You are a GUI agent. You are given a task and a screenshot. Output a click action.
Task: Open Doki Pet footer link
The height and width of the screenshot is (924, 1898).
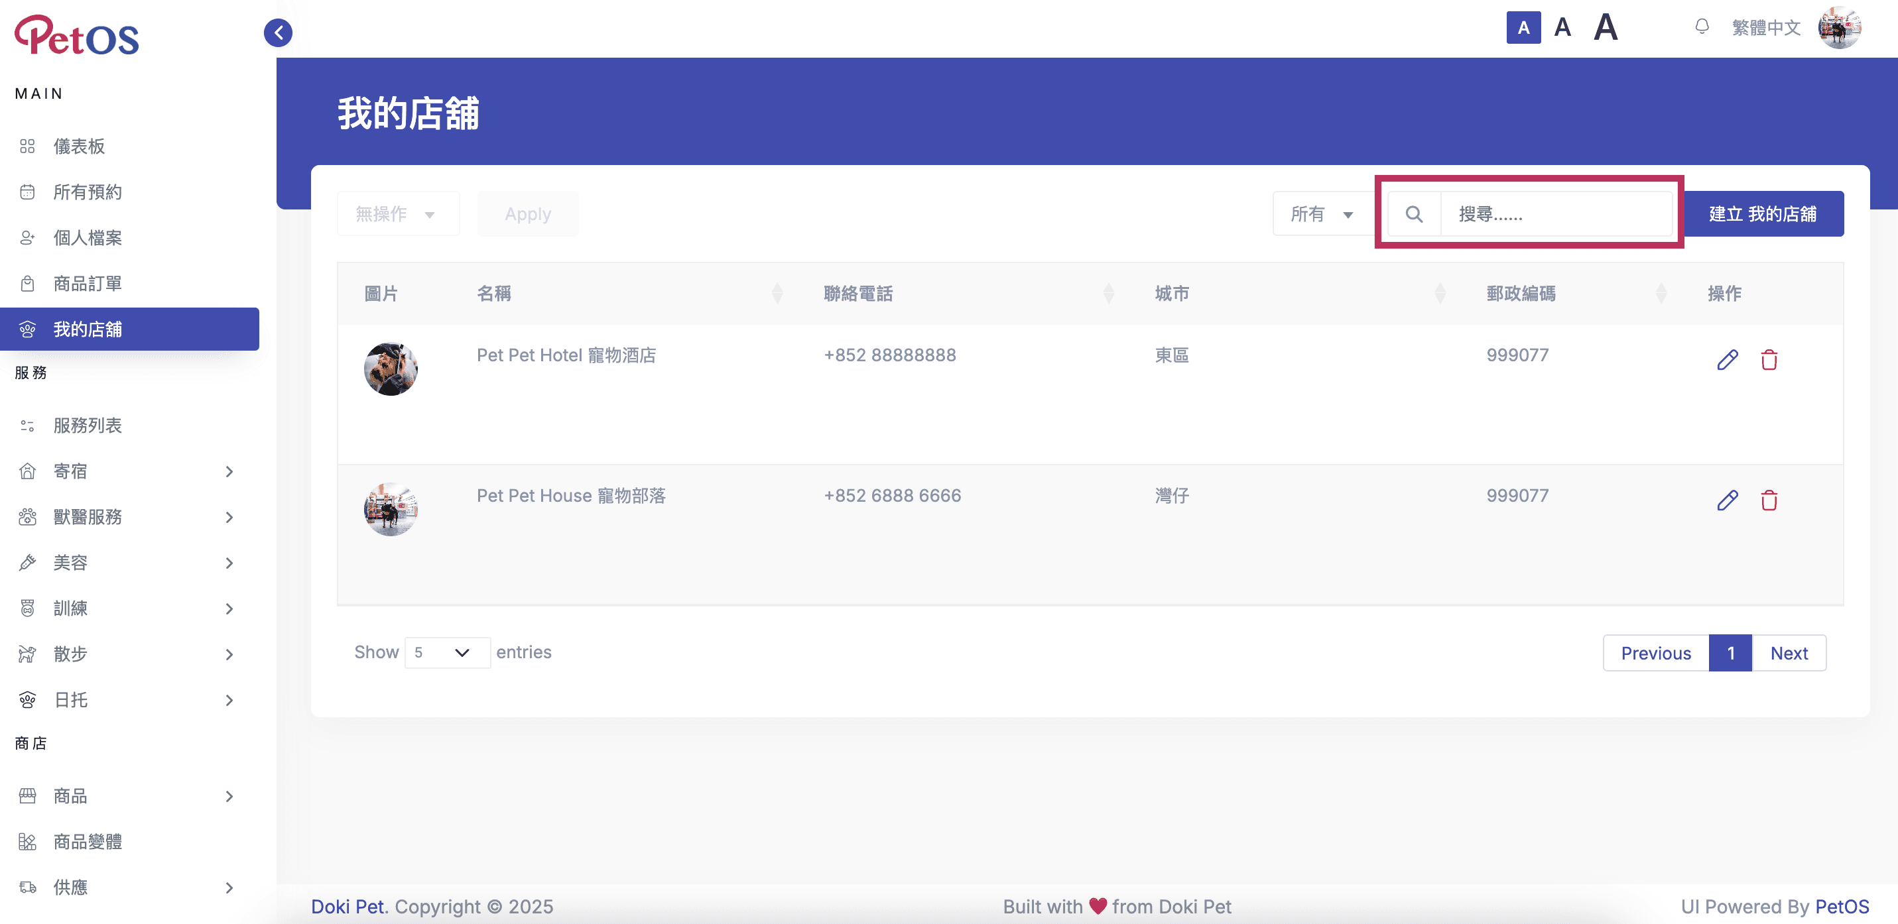347,906
